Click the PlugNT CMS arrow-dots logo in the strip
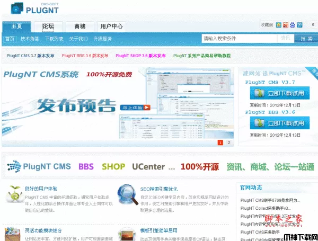This screenshot has height=241, width=318. click(14, 166)
